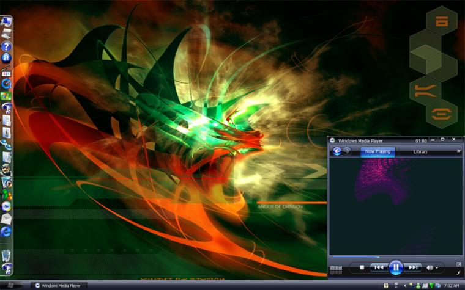
Task: Click the equalizer bars icon in player
Action: tap(335, 269)
